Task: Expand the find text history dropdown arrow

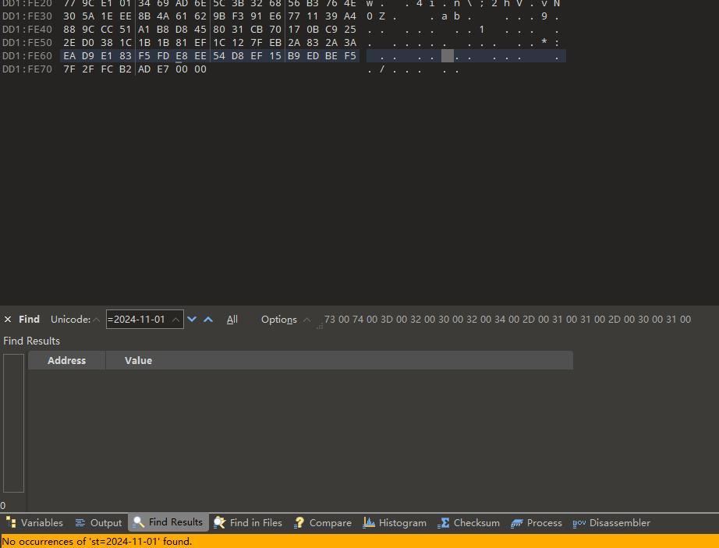Action: pyautogui.click(x=175, y=320)
